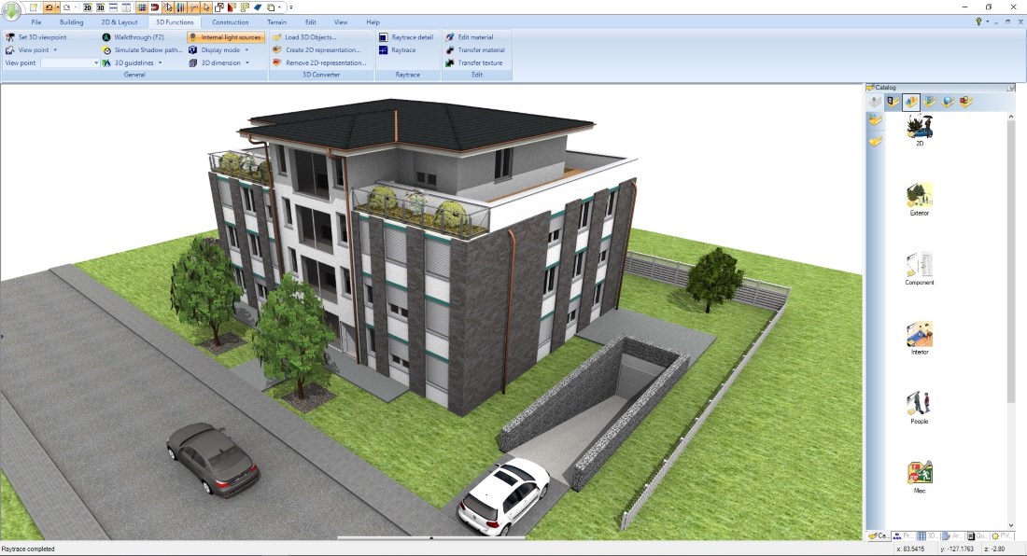
Task: Open Simulate Shadow path tool
Action: [106, 50]
